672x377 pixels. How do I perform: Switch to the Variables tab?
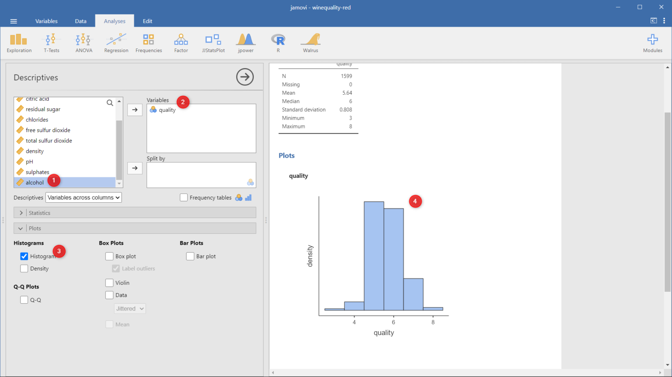[46, 21]
